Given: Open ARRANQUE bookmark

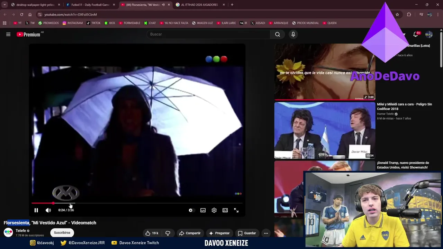Looking at the screenshot, I should 278,23.
